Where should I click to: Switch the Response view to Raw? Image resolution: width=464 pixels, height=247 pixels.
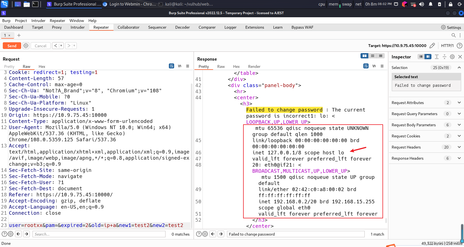click(x=221, y=66)
